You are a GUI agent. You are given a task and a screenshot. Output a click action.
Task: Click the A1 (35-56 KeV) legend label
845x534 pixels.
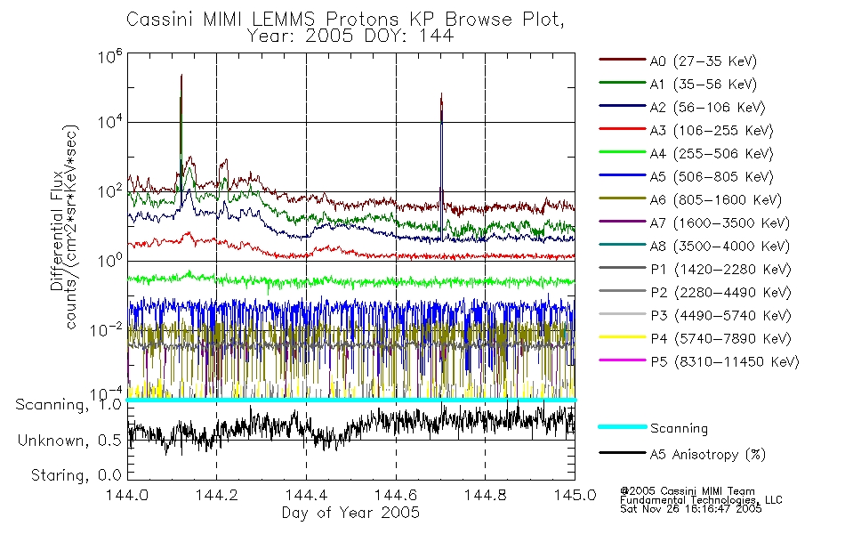click(703, 85)
